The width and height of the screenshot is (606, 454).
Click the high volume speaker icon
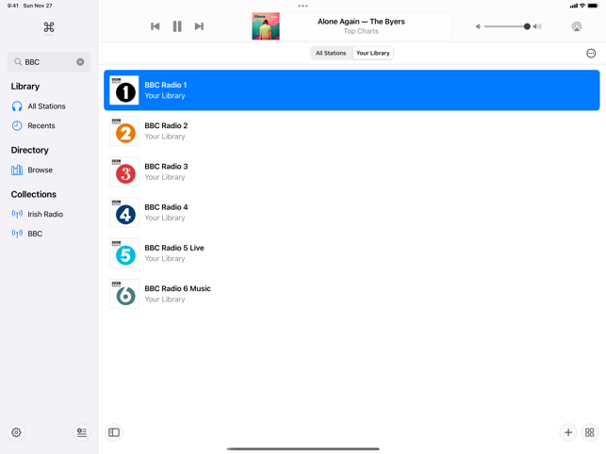pos(537,26)
